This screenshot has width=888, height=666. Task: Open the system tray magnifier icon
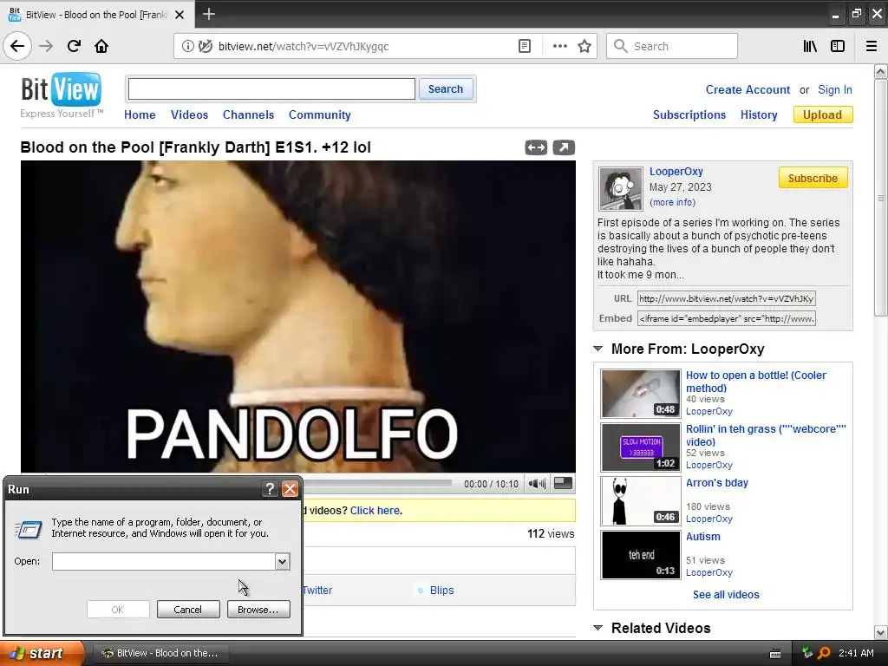tap(824, 653)
